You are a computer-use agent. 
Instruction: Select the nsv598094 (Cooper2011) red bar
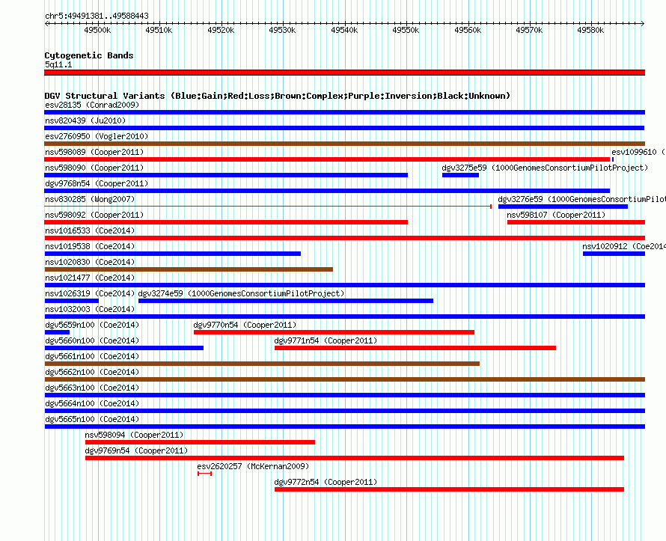[200, 442]
